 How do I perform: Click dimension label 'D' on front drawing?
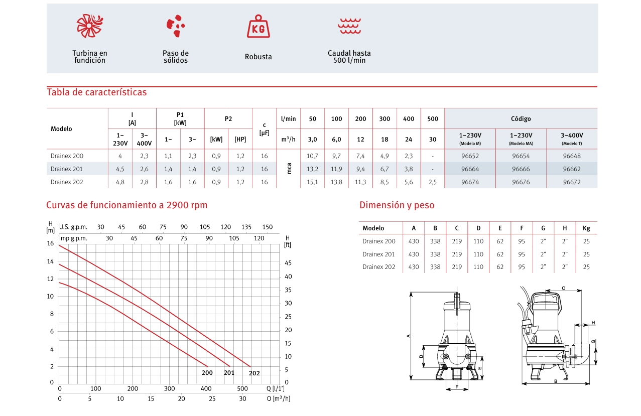pyautogui.click(x=422, y=356)
